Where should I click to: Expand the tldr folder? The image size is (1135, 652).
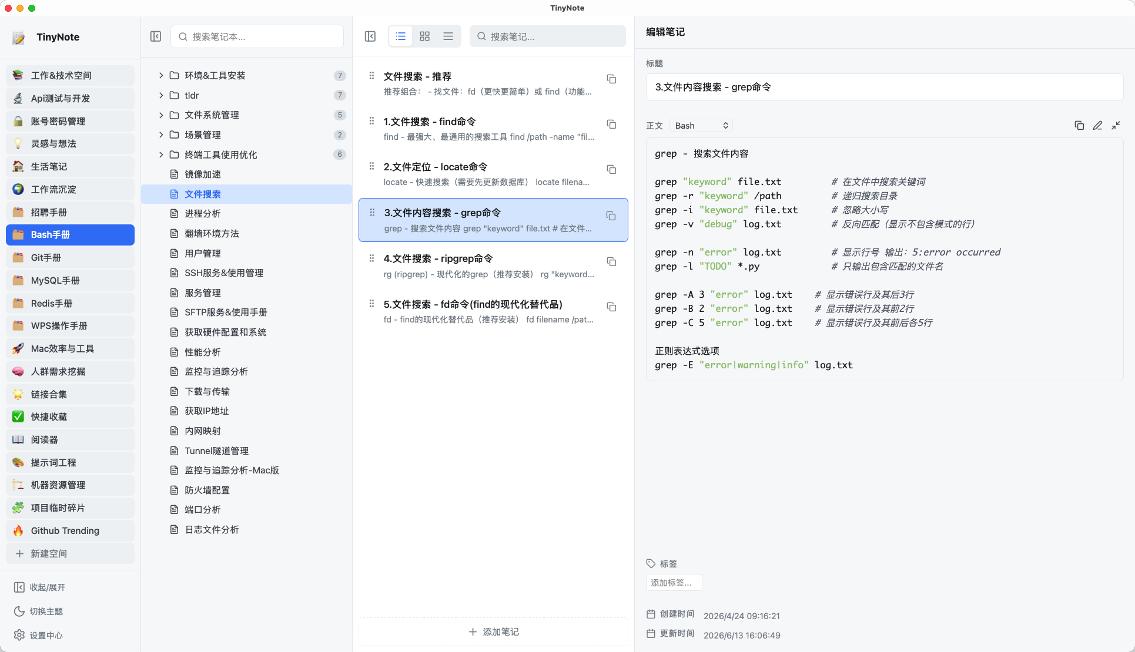pos(161,95)
